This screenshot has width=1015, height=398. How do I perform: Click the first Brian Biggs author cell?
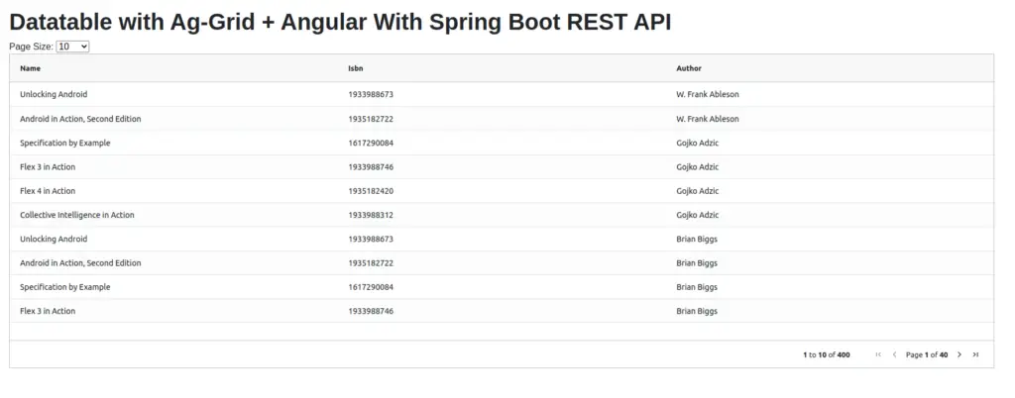click(x=697, y=239)
